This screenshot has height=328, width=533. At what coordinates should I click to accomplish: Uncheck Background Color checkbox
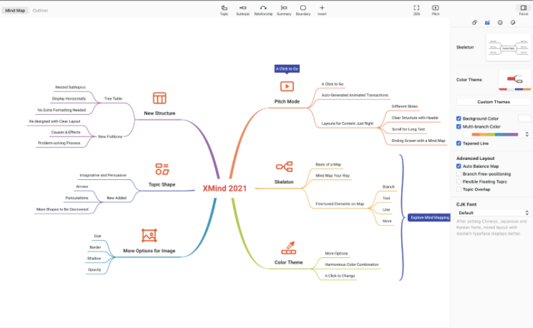(458, 119)
